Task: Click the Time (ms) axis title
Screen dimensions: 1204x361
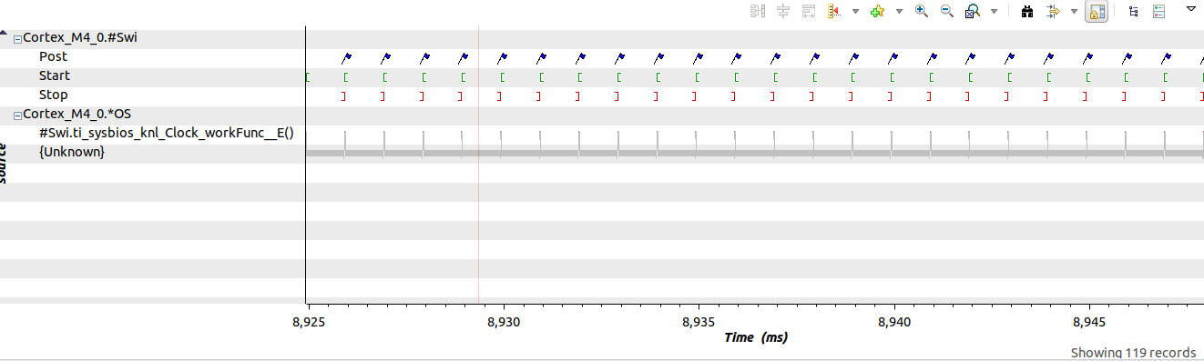Action: tap(755, 337)
